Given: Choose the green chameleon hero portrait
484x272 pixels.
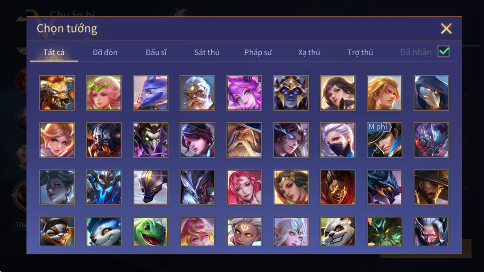Looking at the screenshot, I should click(x=150, y=231).
